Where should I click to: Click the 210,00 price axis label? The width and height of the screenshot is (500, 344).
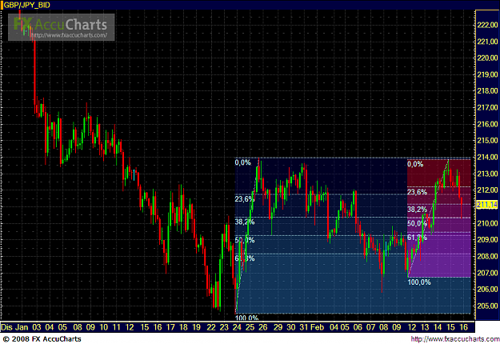(487, 223)
